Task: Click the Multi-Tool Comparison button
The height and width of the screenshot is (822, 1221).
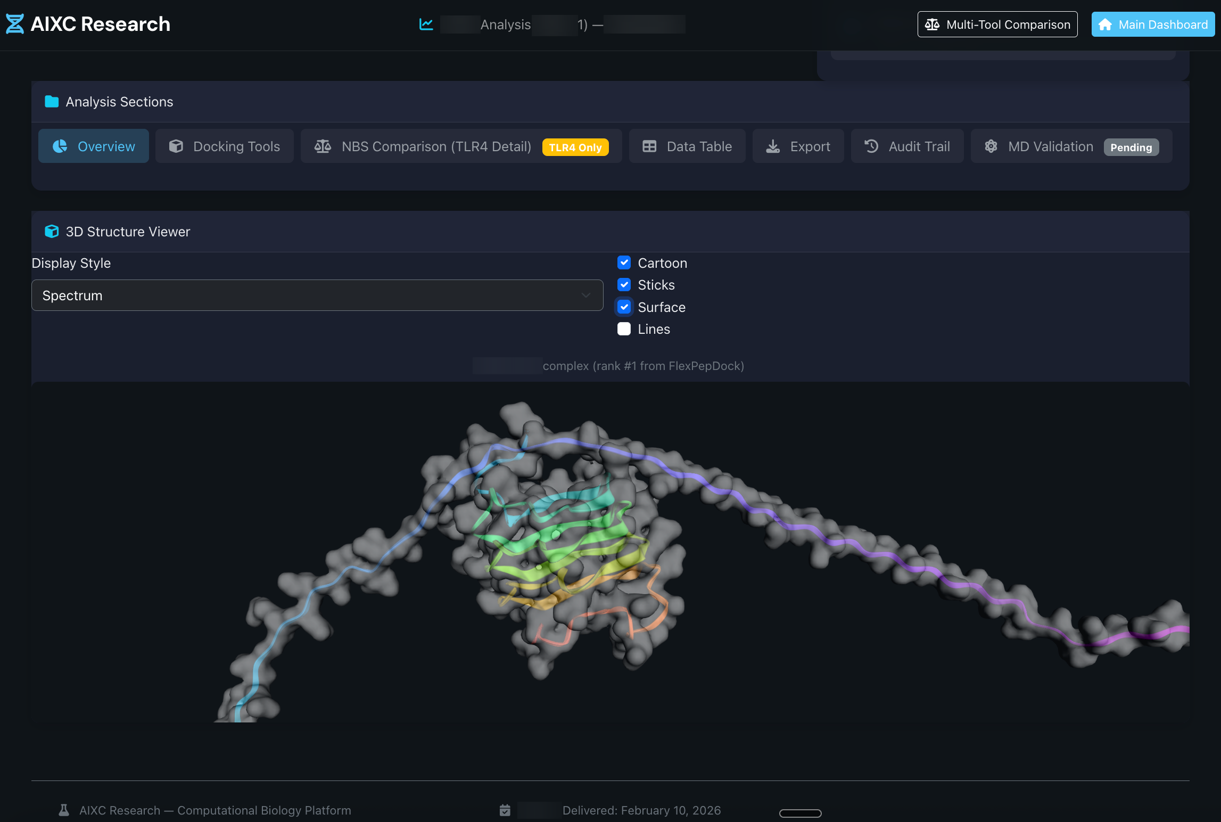Action: pos(997,24)
